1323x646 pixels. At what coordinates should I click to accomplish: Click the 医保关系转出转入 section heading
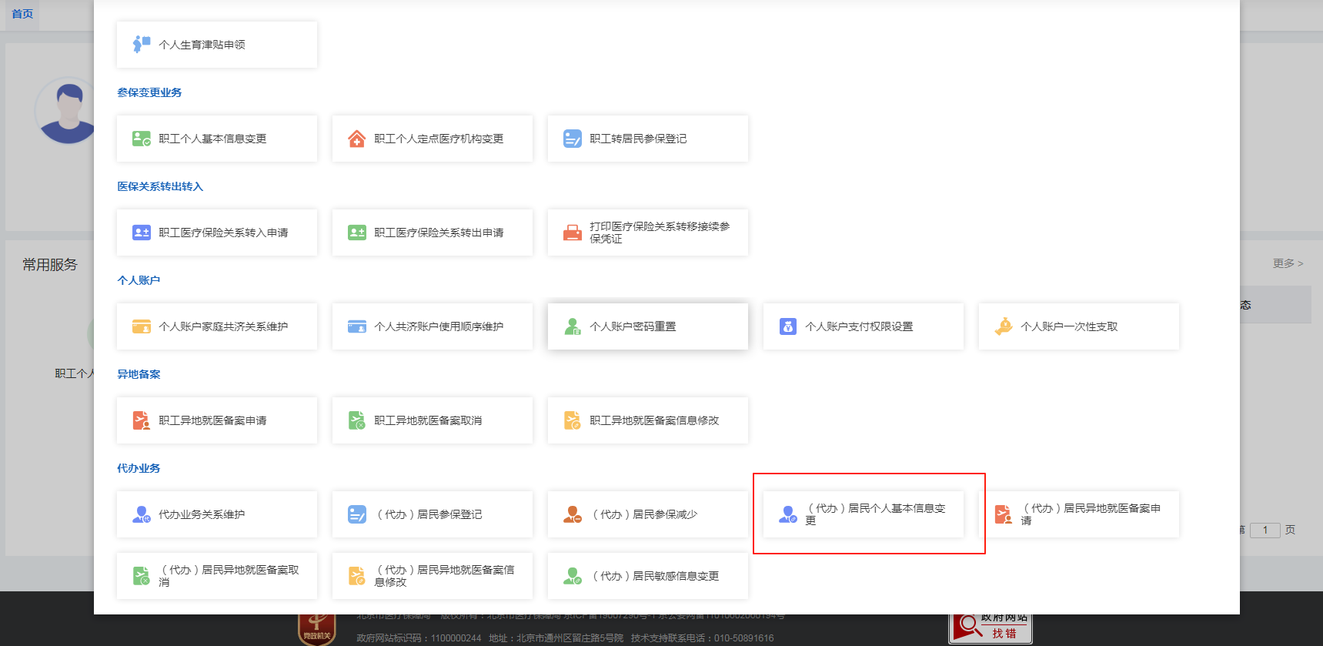coord(160,186)
